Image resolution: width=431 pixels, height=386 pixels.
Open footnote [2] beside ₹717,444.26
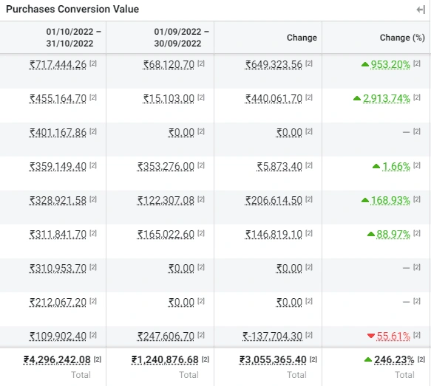tap(93, 63)
